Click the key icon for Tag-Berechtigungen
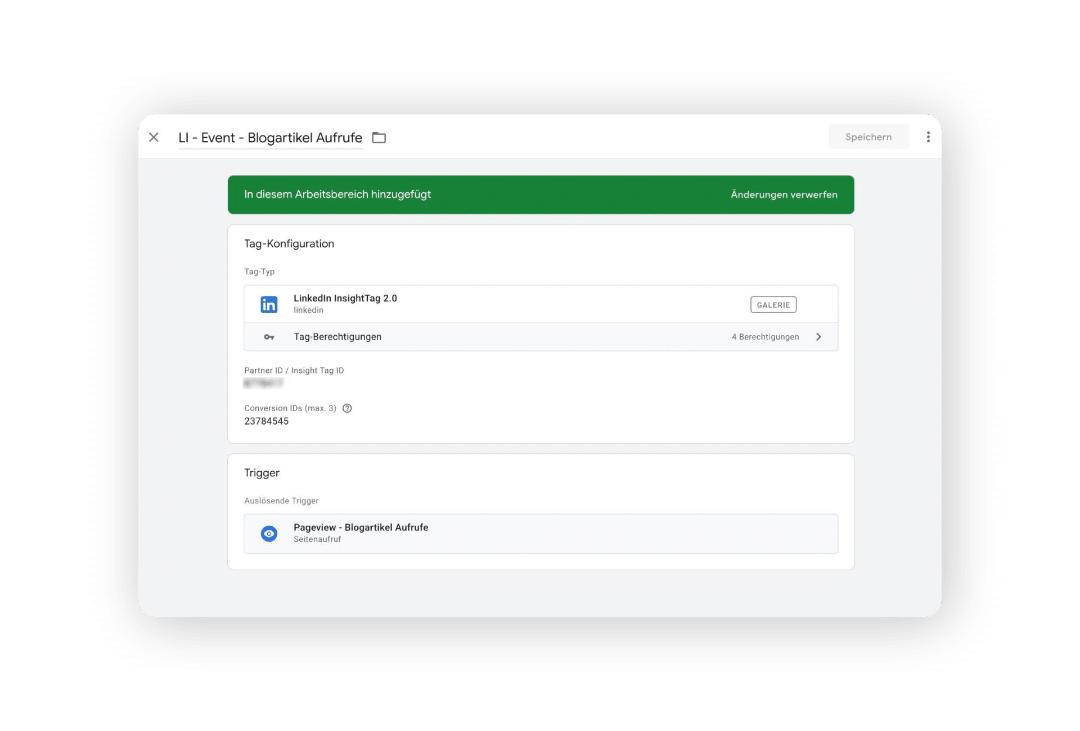Image resolution: width=1080 pixels, height=731 pixels. 269,337
